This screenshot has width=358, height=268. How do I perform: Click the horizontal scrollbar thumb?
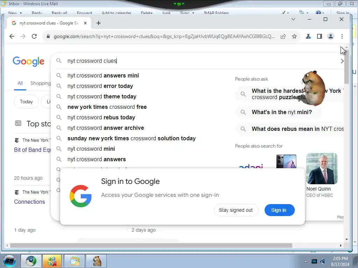151,245
